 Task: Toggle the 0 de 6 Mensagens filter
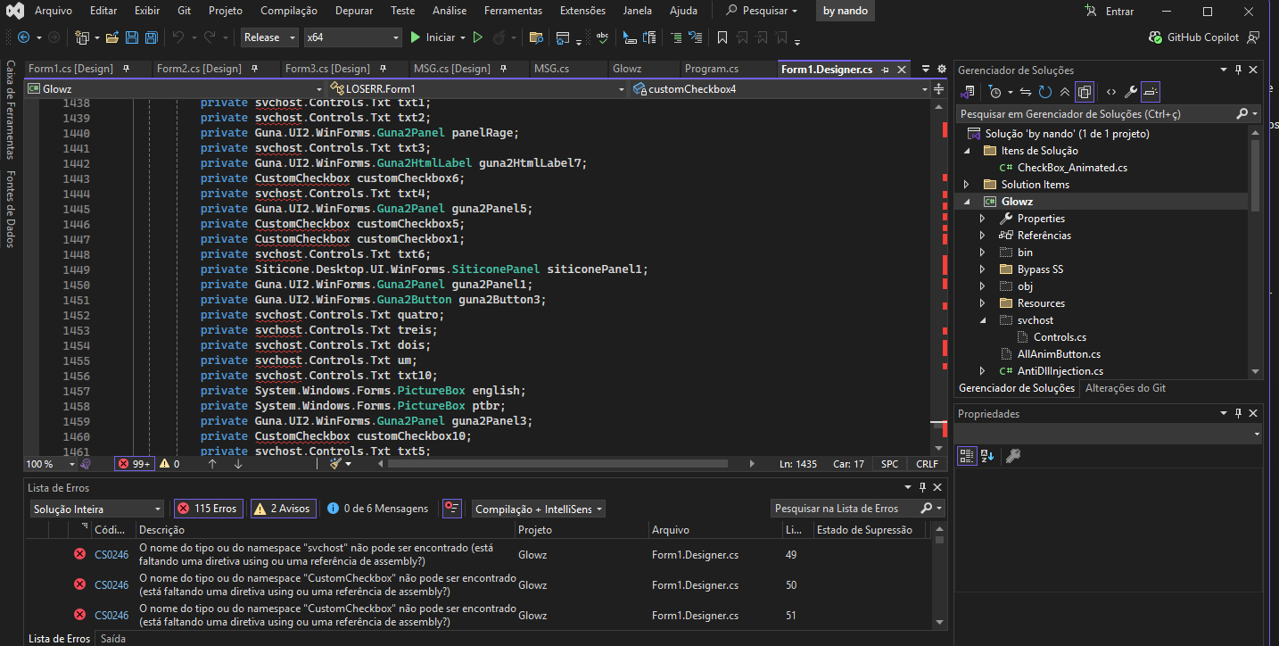[377, 509]
